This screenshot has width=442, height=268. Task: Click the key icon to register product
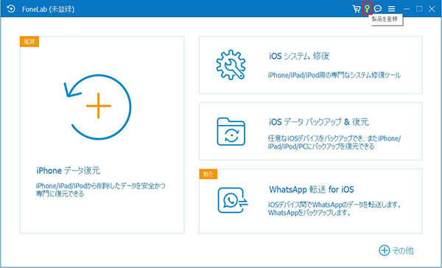pyautogui.click(x=367, y=9)
